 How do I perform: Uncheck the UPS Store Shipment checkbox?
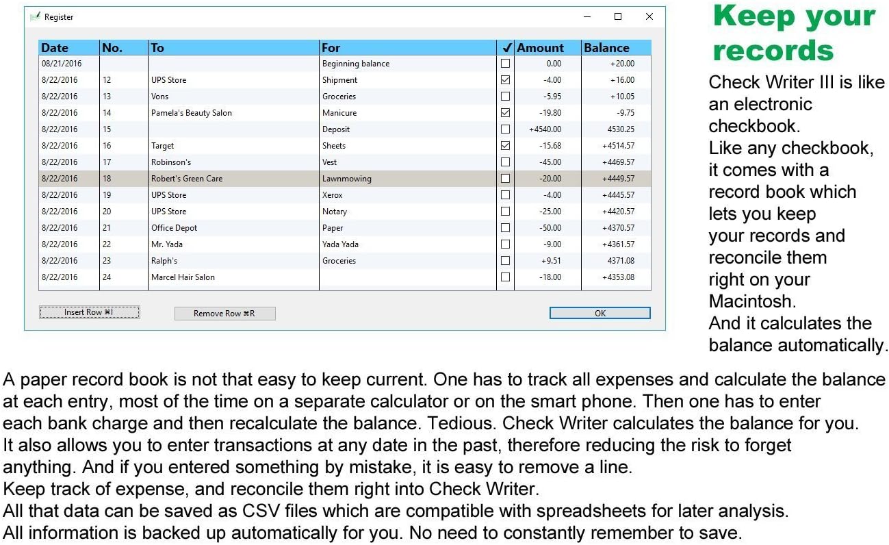point(505,80)
